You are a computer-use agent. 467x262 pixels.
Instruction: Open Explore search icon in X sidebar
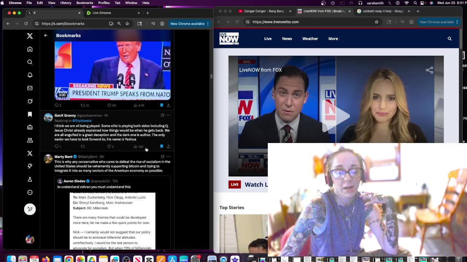pos(30,62)
